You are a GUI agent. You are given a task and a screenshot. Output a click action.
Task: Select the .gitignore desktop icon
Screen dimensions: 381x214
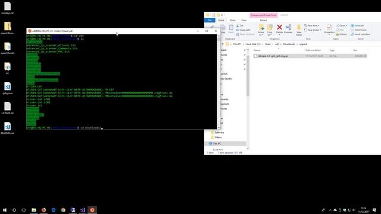[8, 88]
